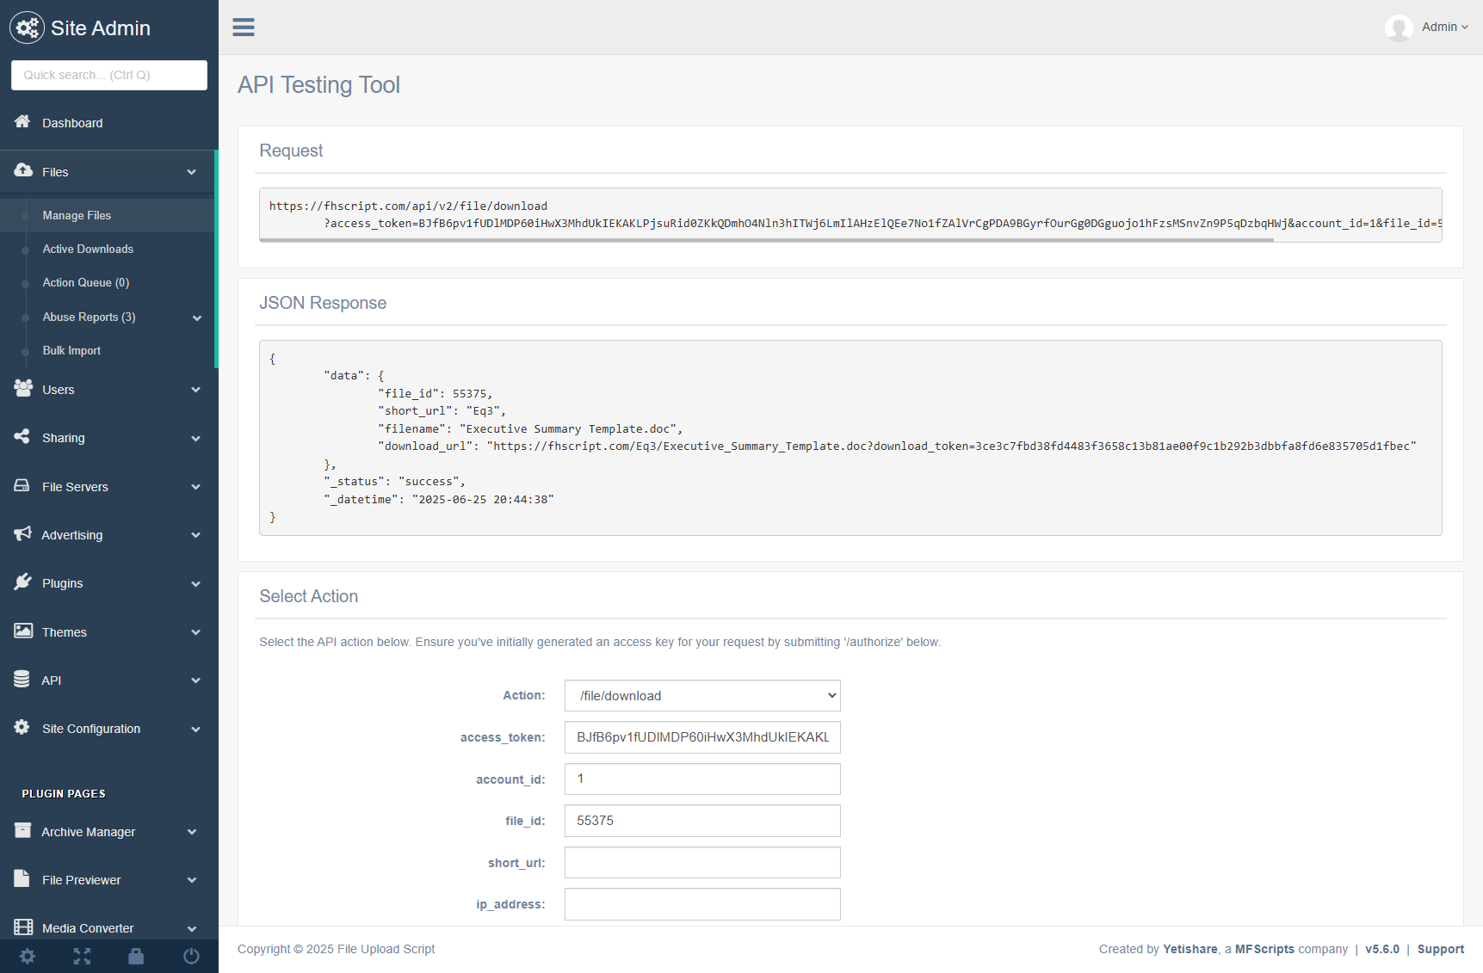The height and width of the screenshot is (973, 1483).
Task: Open Manage Files in sidebar
Action: click(77, 215)
